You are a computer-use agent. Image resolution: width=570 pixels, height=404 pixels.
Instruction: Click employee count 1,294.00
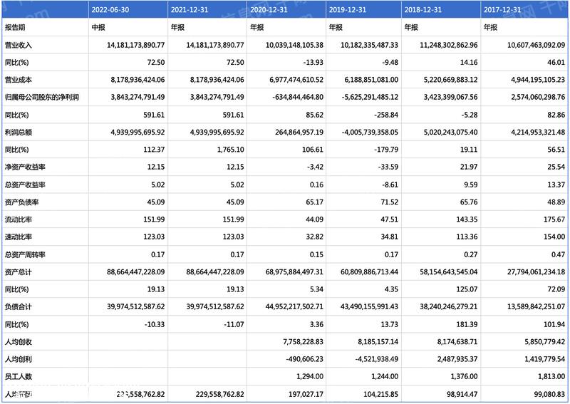[310, 376]
